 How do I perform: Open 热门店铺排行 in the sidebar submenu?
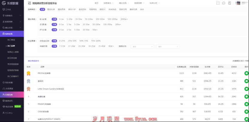tap(13, 76)
